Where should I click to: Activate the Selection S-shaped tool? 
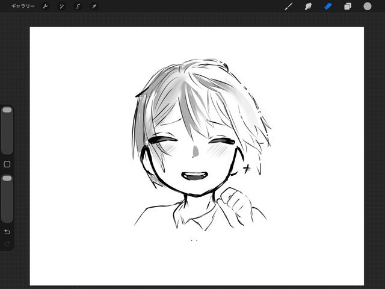point(78,6)
